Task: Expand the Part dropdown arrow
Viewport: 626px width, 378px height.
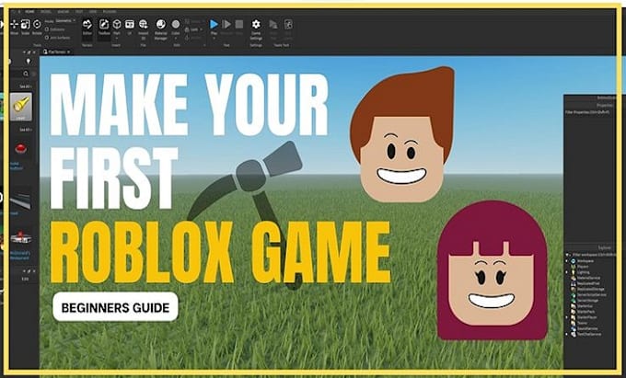Action: pyautogui.click(x=117, y=39)
